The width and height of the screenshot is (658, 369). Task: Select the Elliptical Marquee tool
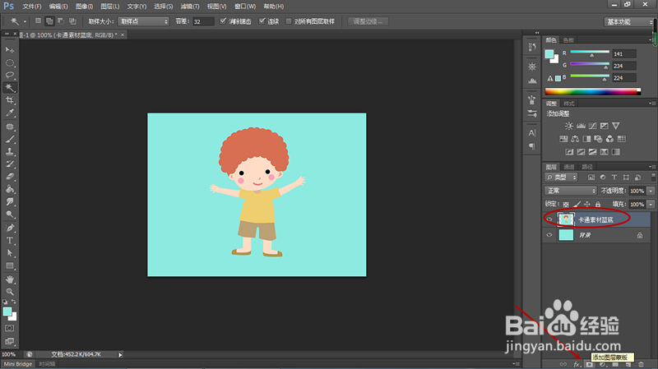tap(10, 63)
